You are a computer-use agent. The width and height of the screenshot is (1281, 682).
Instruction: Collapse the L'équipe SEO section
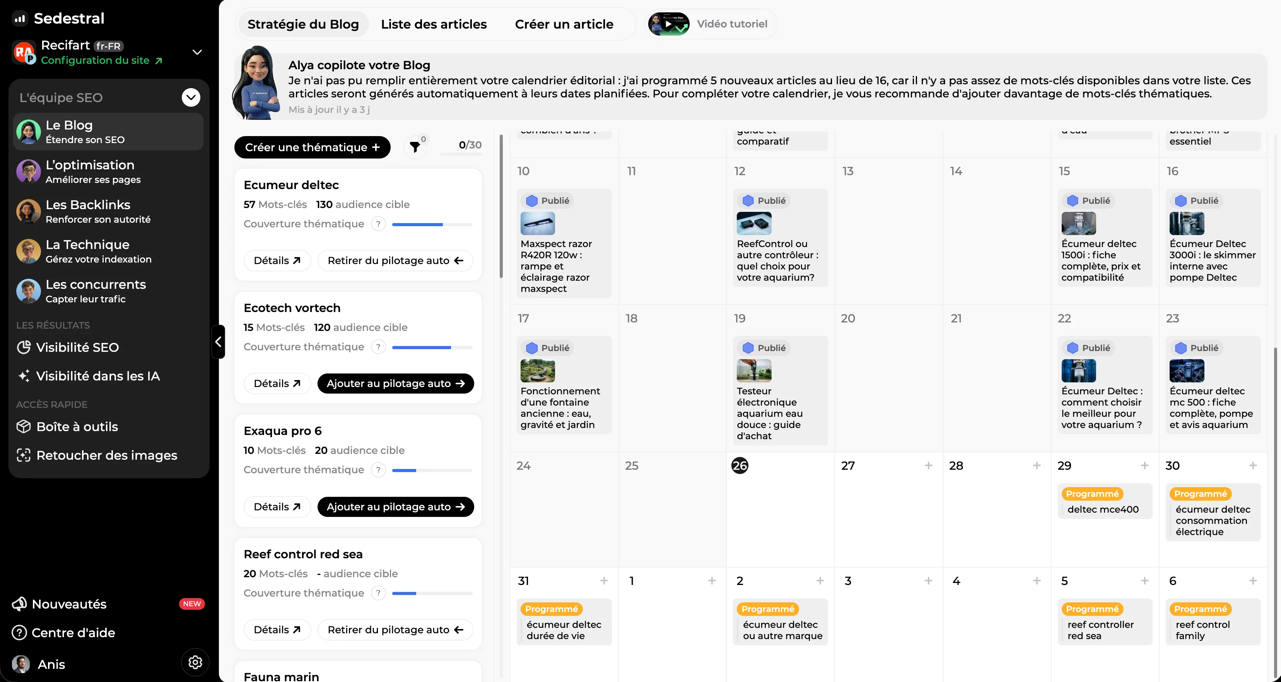(191, 97)
